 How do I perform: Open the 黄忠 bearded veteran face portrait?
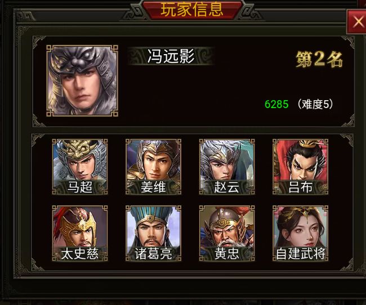tap(227, 233)
